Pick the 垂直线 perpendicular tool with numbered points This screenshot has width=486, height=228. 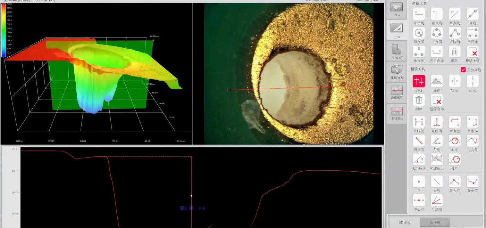pyautogui.click(x=419, y=52)
